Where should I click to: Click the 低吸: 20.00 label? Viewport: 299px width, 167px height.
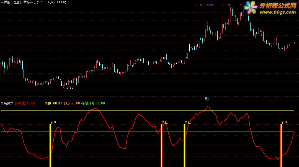click(x=71, y=103)
